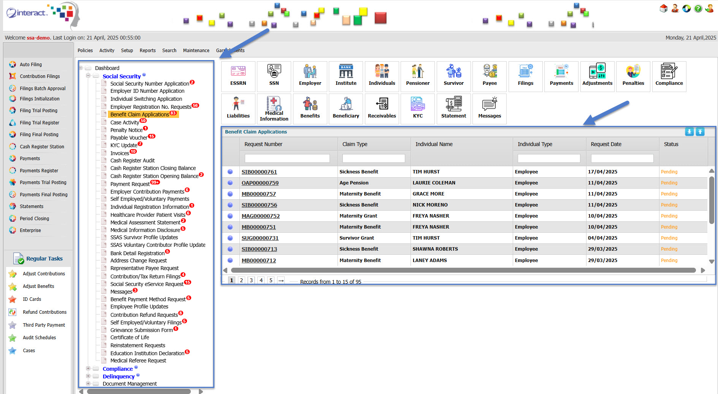Select the radio bullet for SIB00000761 row
The image size is (718, 394).
[x=230, y=172]
